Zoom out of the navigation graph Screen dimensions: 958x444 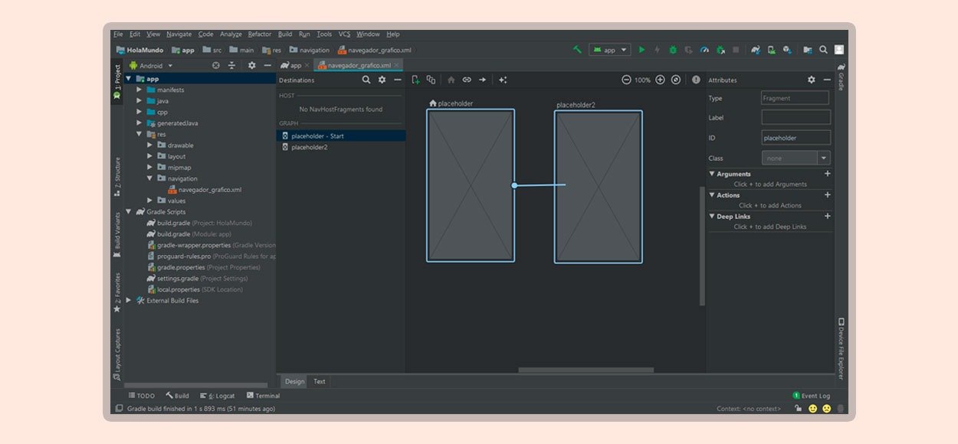626,80
